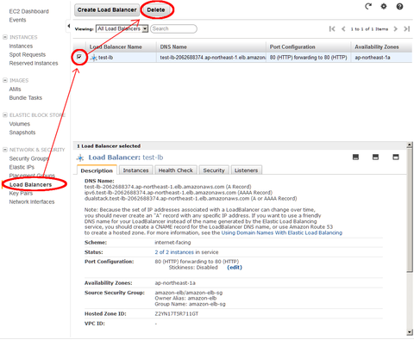Go to Reserved Instances in the sidebar

34,63
